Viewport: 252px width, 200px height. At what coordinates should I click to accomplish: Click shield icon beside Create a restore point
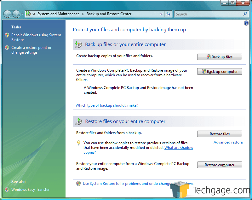pos(7,48)
